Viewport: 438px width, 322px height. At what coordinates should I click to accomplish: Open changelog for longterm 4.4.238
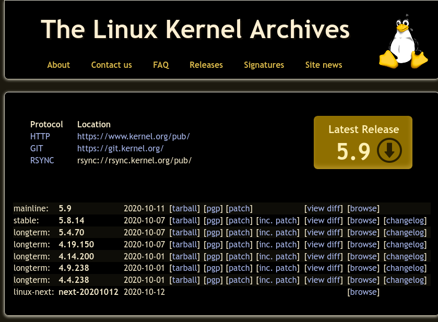tap(405, 280)
